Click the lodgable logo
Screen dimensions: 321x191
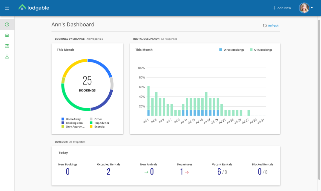pyautogui.click(x=34, y=7)
